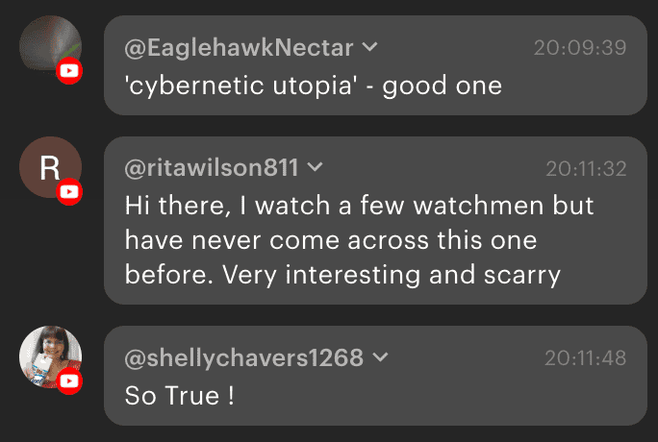Click the 20:11:32 timestamp

point(586,169)
